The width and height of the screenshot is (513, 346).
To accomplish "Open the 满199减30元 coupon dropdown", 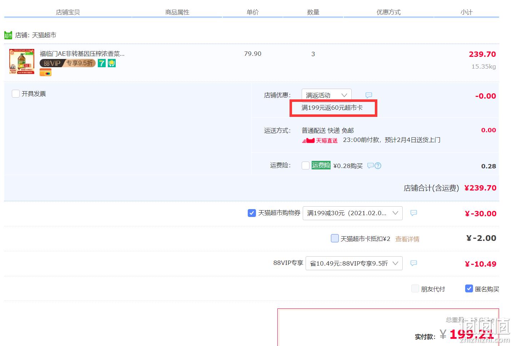I will tap(353, 213).
